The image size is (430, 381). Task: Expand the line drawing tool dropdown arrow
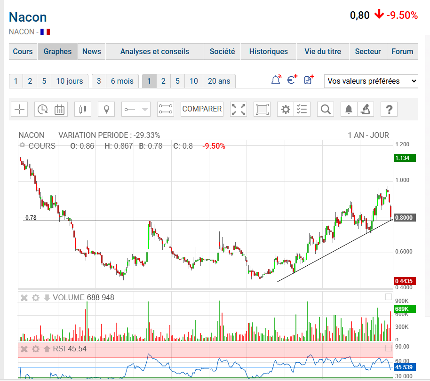click(145, 109)
